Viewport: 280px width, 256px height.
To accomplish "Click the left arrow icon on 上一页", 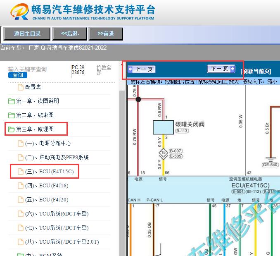I will [131, 69].
